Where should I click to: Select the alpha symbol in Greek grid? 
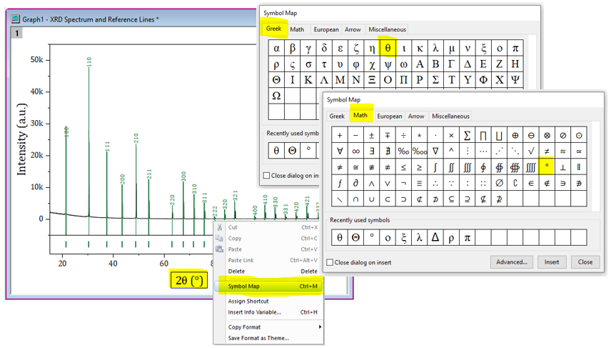pyautogui.click(x=276, y=49)
